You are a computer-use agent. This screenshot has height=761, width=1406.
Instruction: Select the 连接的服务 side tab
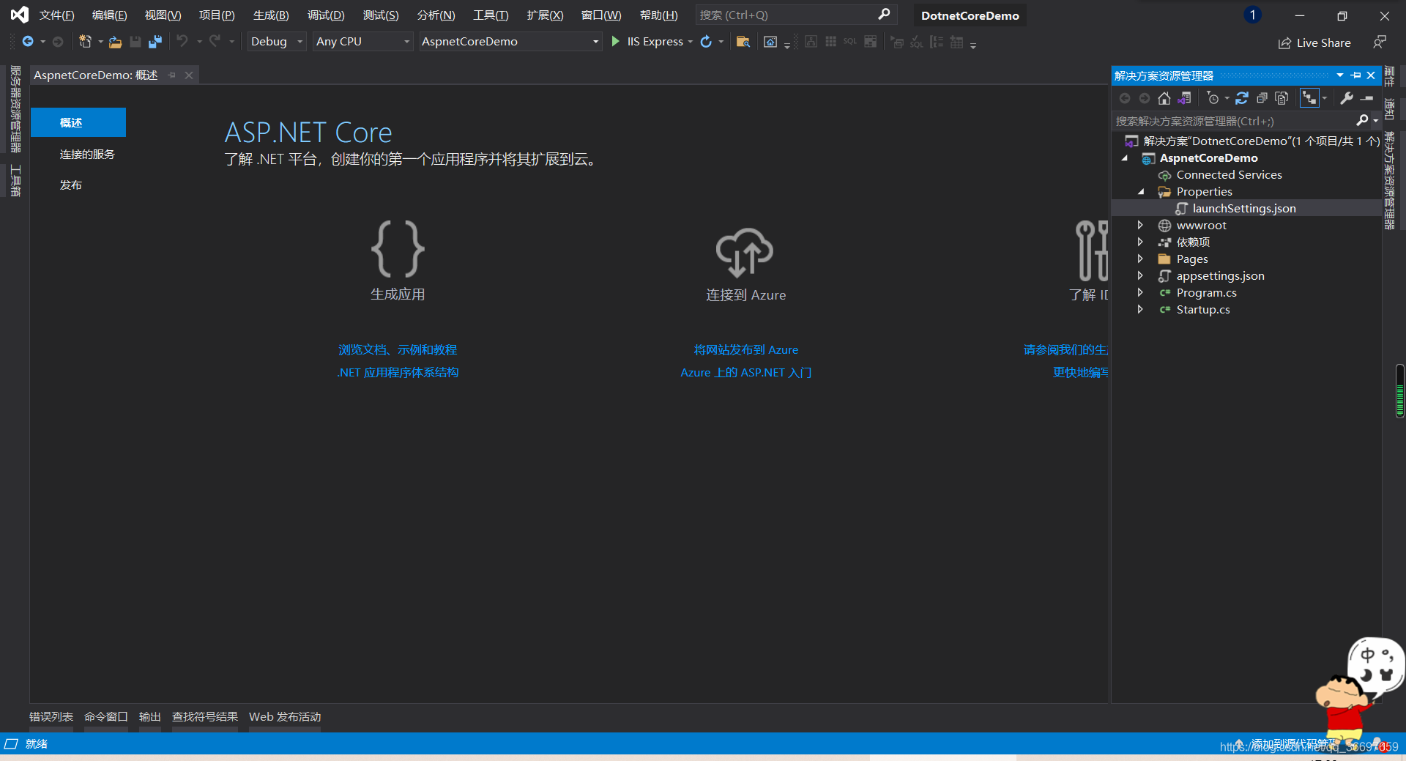coord(87,155)
